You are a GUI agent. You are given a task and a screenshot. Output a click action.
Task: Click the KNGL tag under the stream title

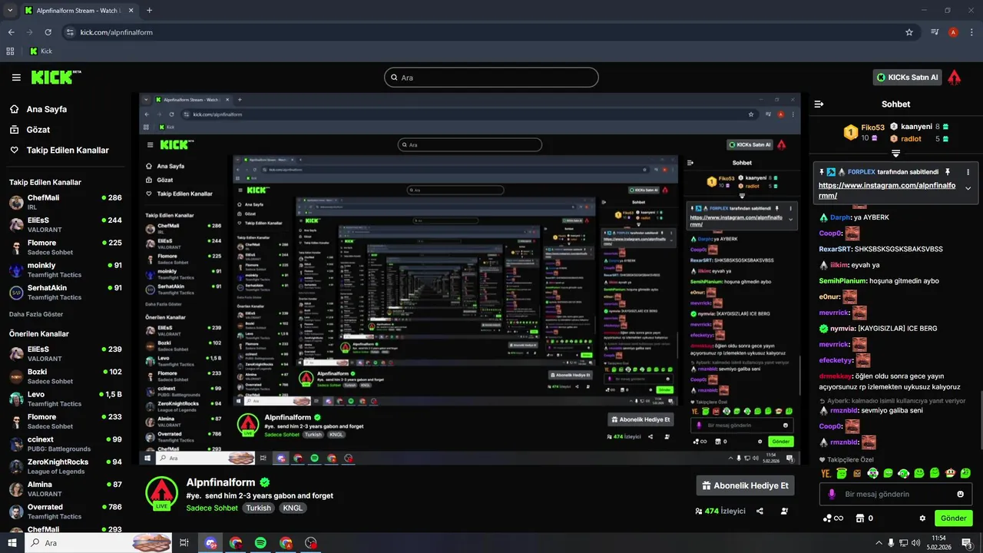click(x=293, y=508)
